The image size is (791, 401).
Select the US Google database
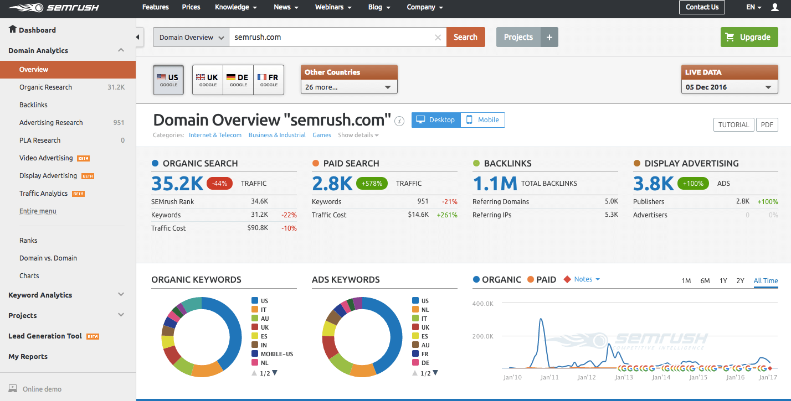[x=168, y=80]
